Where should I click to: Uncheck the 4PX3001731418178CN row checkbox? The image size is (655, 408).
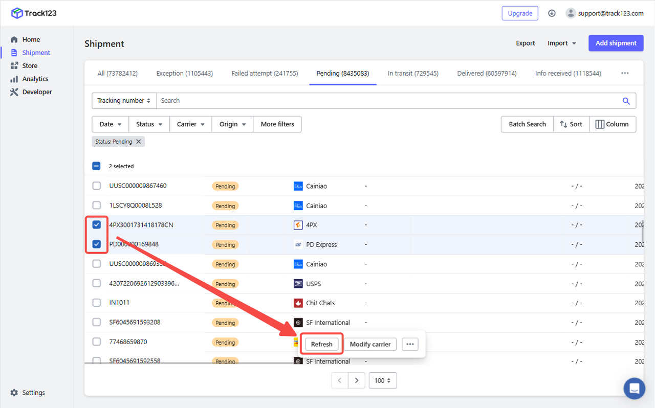pyautogui.click(x=97, y=224)
